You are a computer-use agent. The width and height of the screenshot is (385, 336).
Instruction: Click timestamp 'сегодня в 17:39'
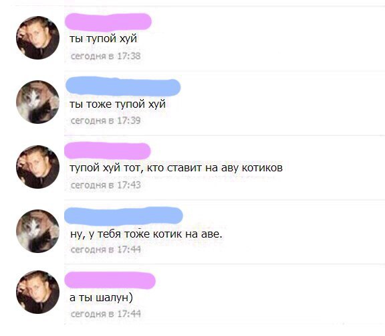[106, 120]
